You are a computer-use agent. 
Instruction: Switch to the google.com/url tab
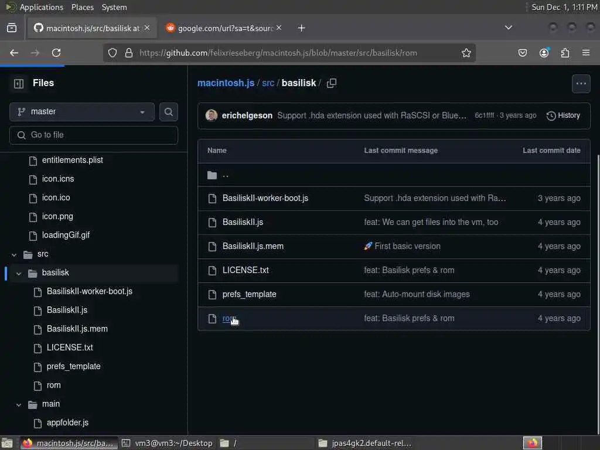224,28
